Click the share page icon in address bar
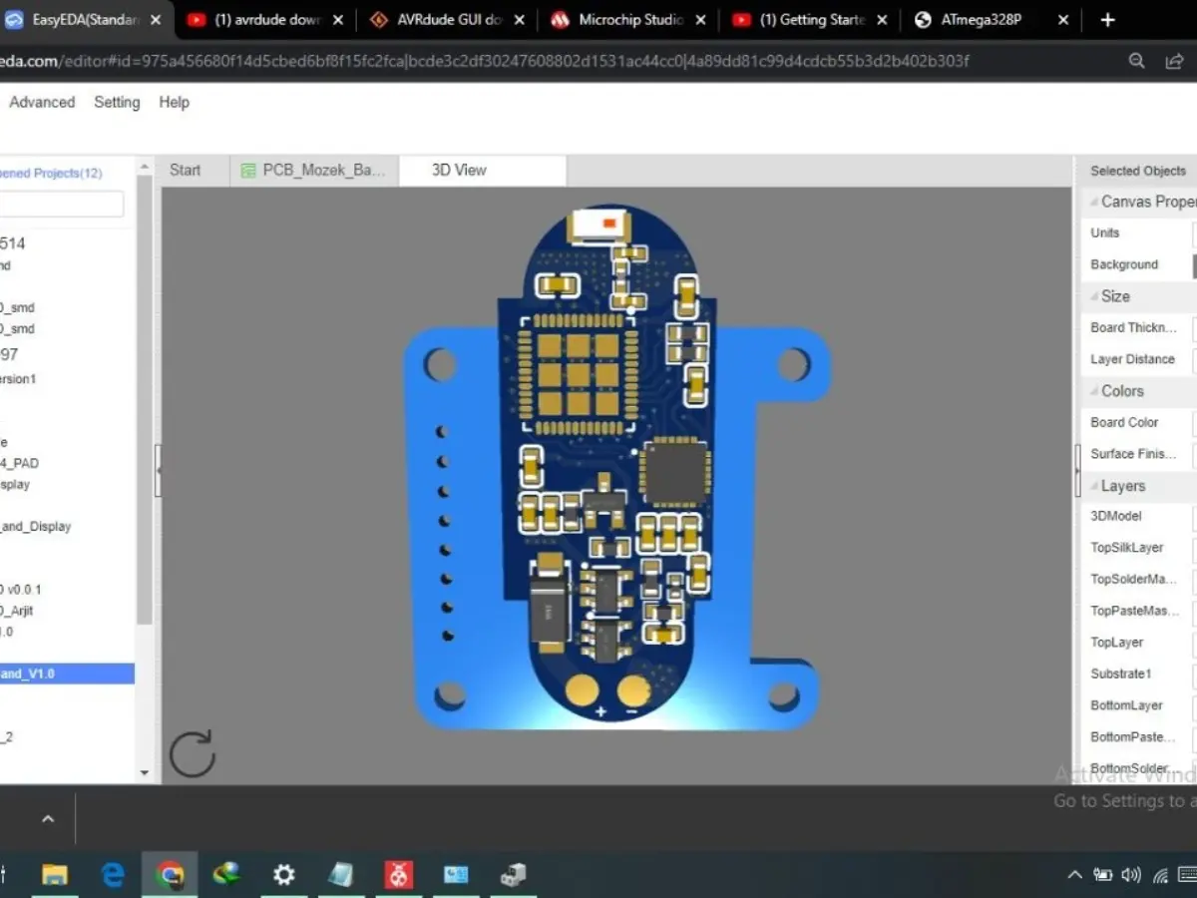Screen dimensions: 1197x898 pyautogui.click(x=1174, y=61)
